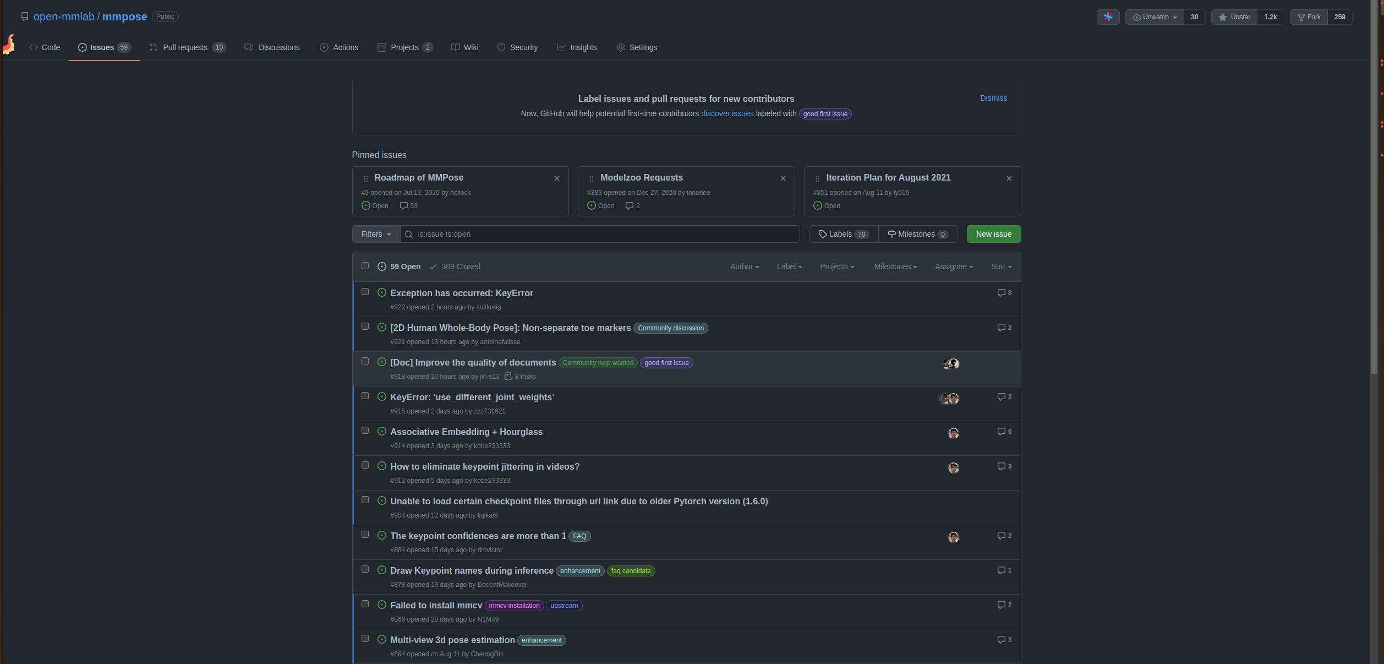Open the Wiki tab

pyautogui.click(x=464, y=47)
